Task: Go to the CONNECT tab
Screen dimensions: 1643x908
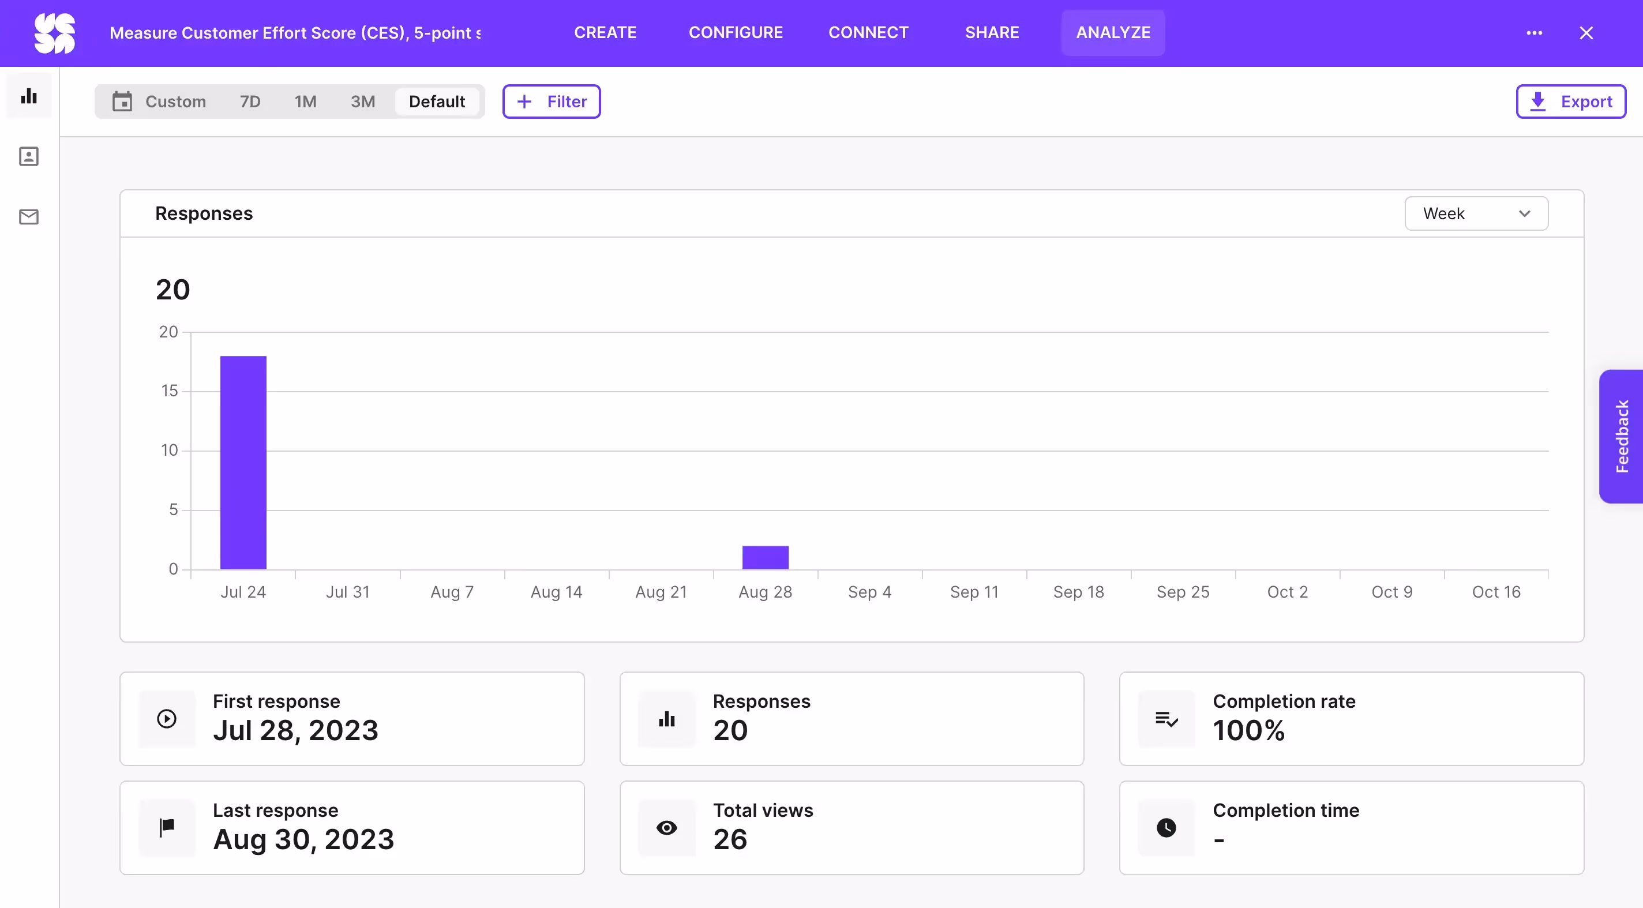Action: pyautogui.click(x=868, y=32)
